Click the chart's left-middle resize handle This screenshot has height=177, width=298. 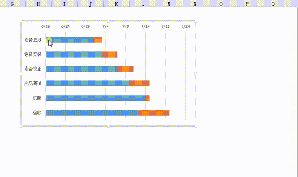21,73
